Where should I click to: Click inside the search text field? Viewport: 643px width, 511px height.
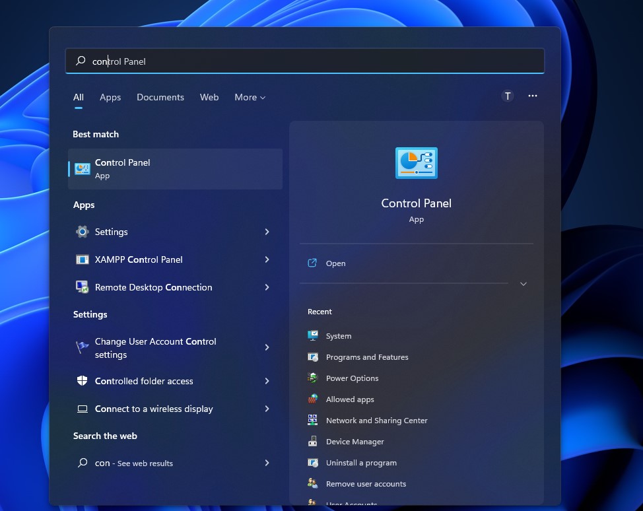[x=305, y=61]
